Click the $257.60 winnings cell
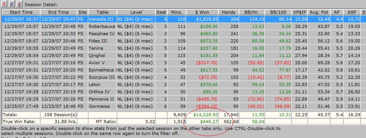 (x=202, y=48)
